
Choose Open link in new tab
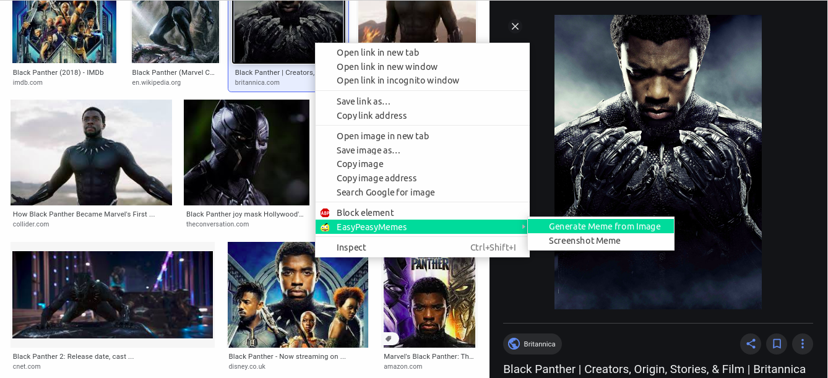click(423, 53)
